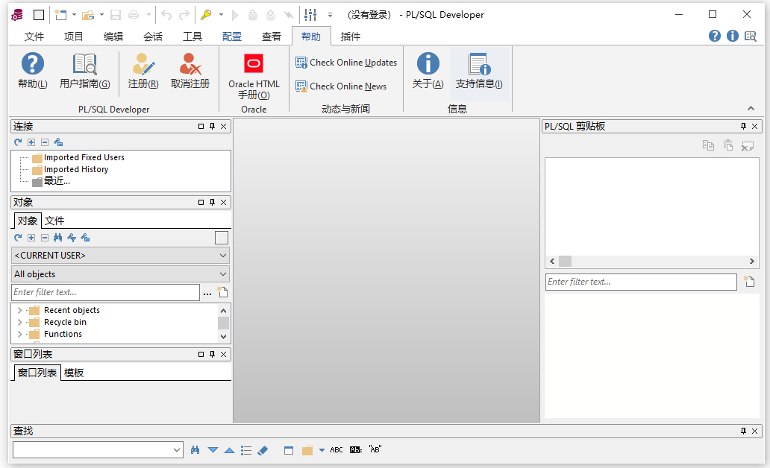The image size is (770, 468).
Task: Focus the object browser filter text field
Action: pyautogui.click(x=106, y=292)
